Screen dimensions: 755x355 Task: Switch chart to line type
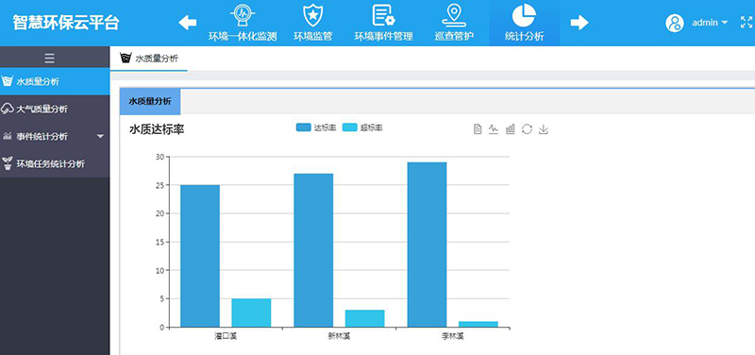point(494,129)
